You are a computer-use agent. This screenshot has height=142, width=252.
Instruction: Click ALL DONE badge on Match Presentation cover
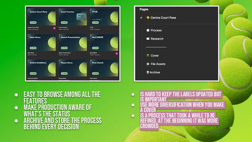click(x=64, y=48)
